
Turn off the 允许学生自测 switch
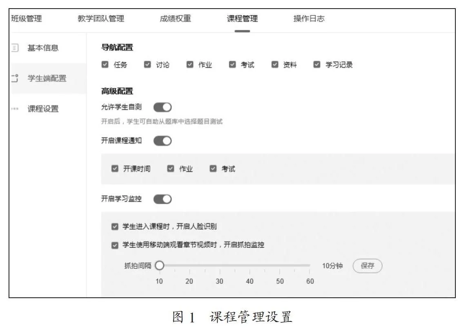click(x=163, y=107)
